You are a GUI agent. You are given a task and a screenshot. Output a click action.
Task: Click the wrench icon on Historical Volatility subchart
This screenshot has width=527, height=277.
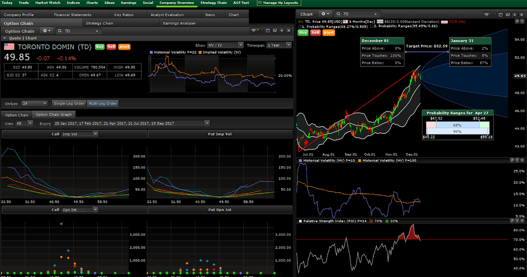[512, 161]
